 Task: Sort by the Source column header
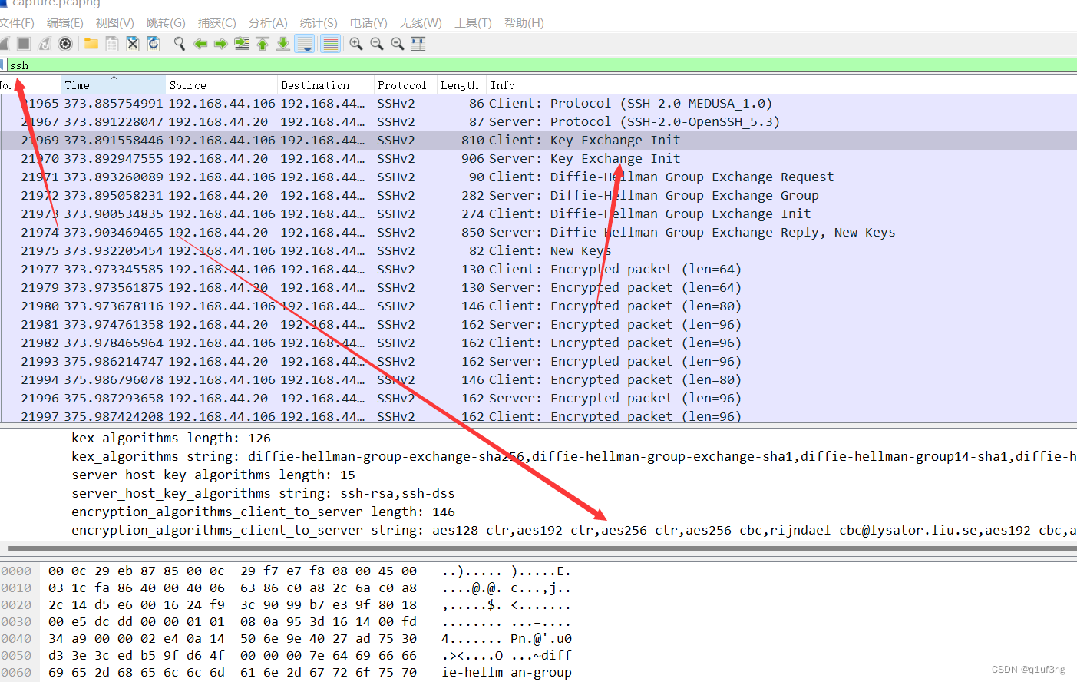click(221, 85)
